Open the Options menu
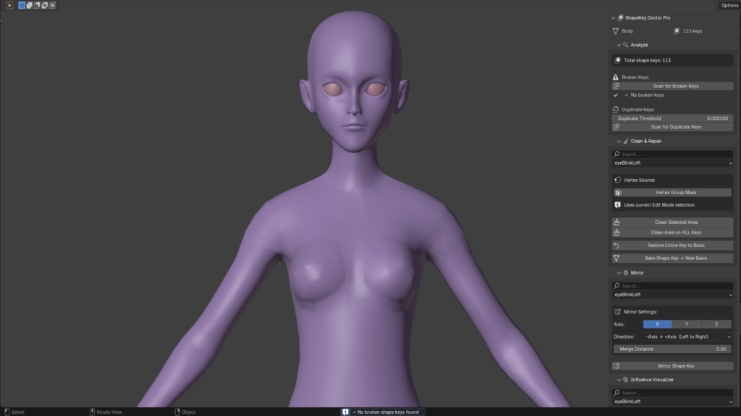This screenshot has height=416, width=741. (729, 5)
